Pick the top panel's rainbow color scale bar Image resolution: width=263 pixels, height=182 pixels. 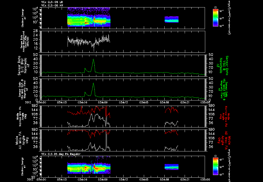click(x=215, y=18)
